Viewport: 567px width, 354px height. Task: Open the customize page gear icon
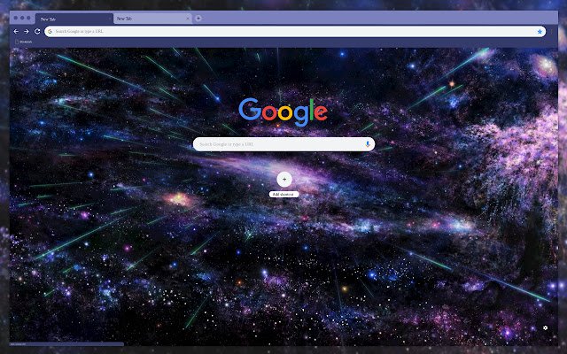click(x=546, y=327)
